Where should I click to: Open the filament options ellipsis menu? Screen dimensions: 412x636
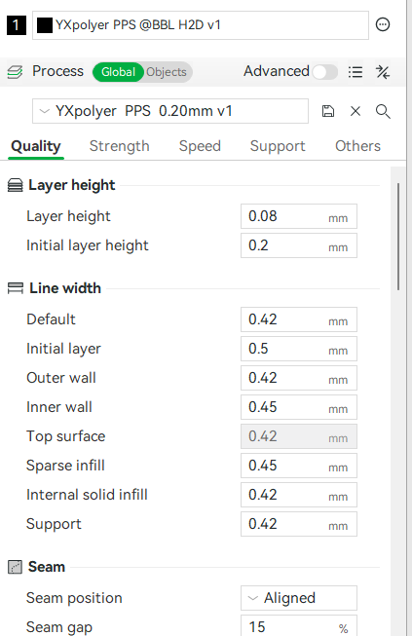click(383, 24)
